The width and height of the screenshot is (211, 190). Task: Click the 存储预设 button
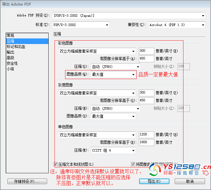point(27,181)
